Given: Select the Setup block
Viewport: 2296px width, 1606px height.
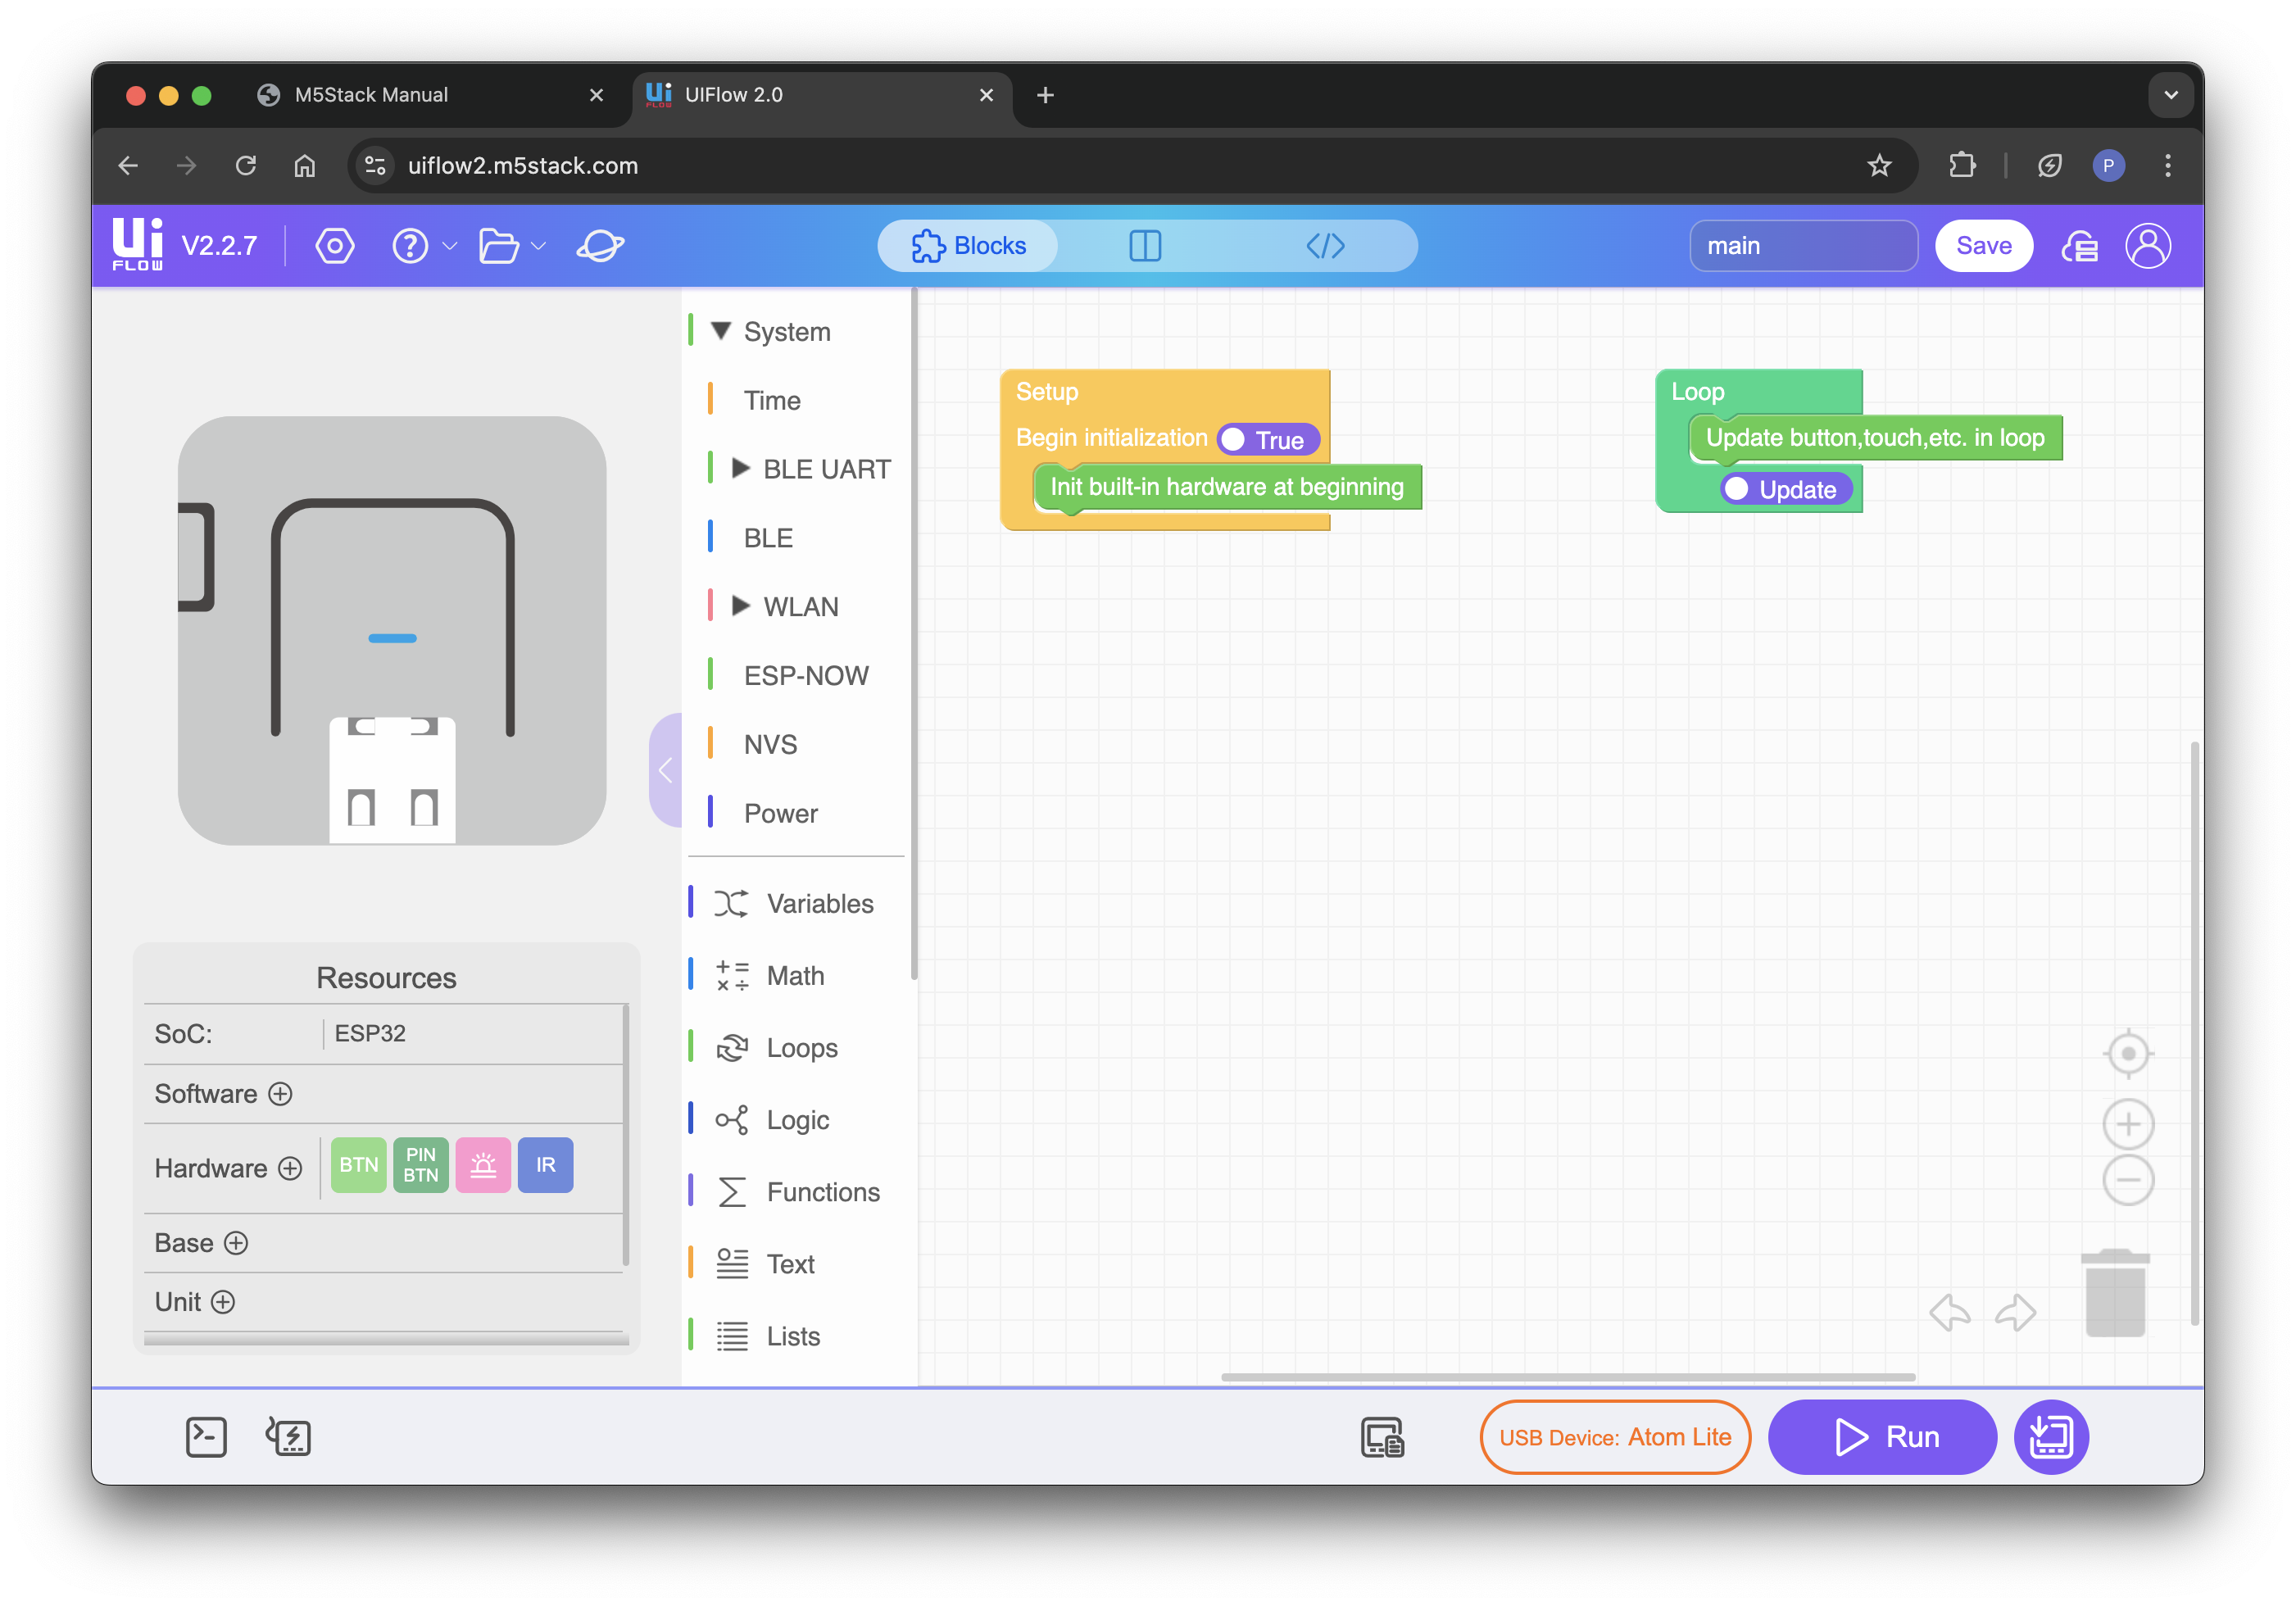Looking at the screenshot, I should point(1047,392).
